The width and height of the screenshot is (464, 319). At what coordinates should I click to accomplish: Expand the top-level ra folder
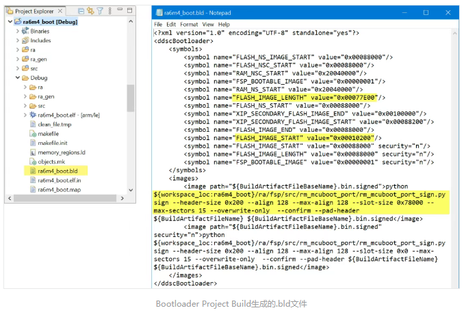click(18, 50)
